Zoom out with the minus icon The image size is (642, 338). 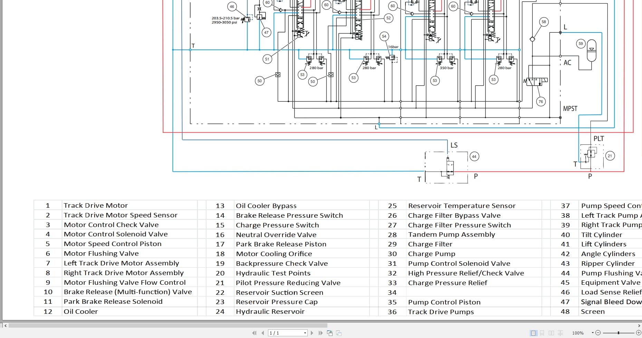pos(598,333)
